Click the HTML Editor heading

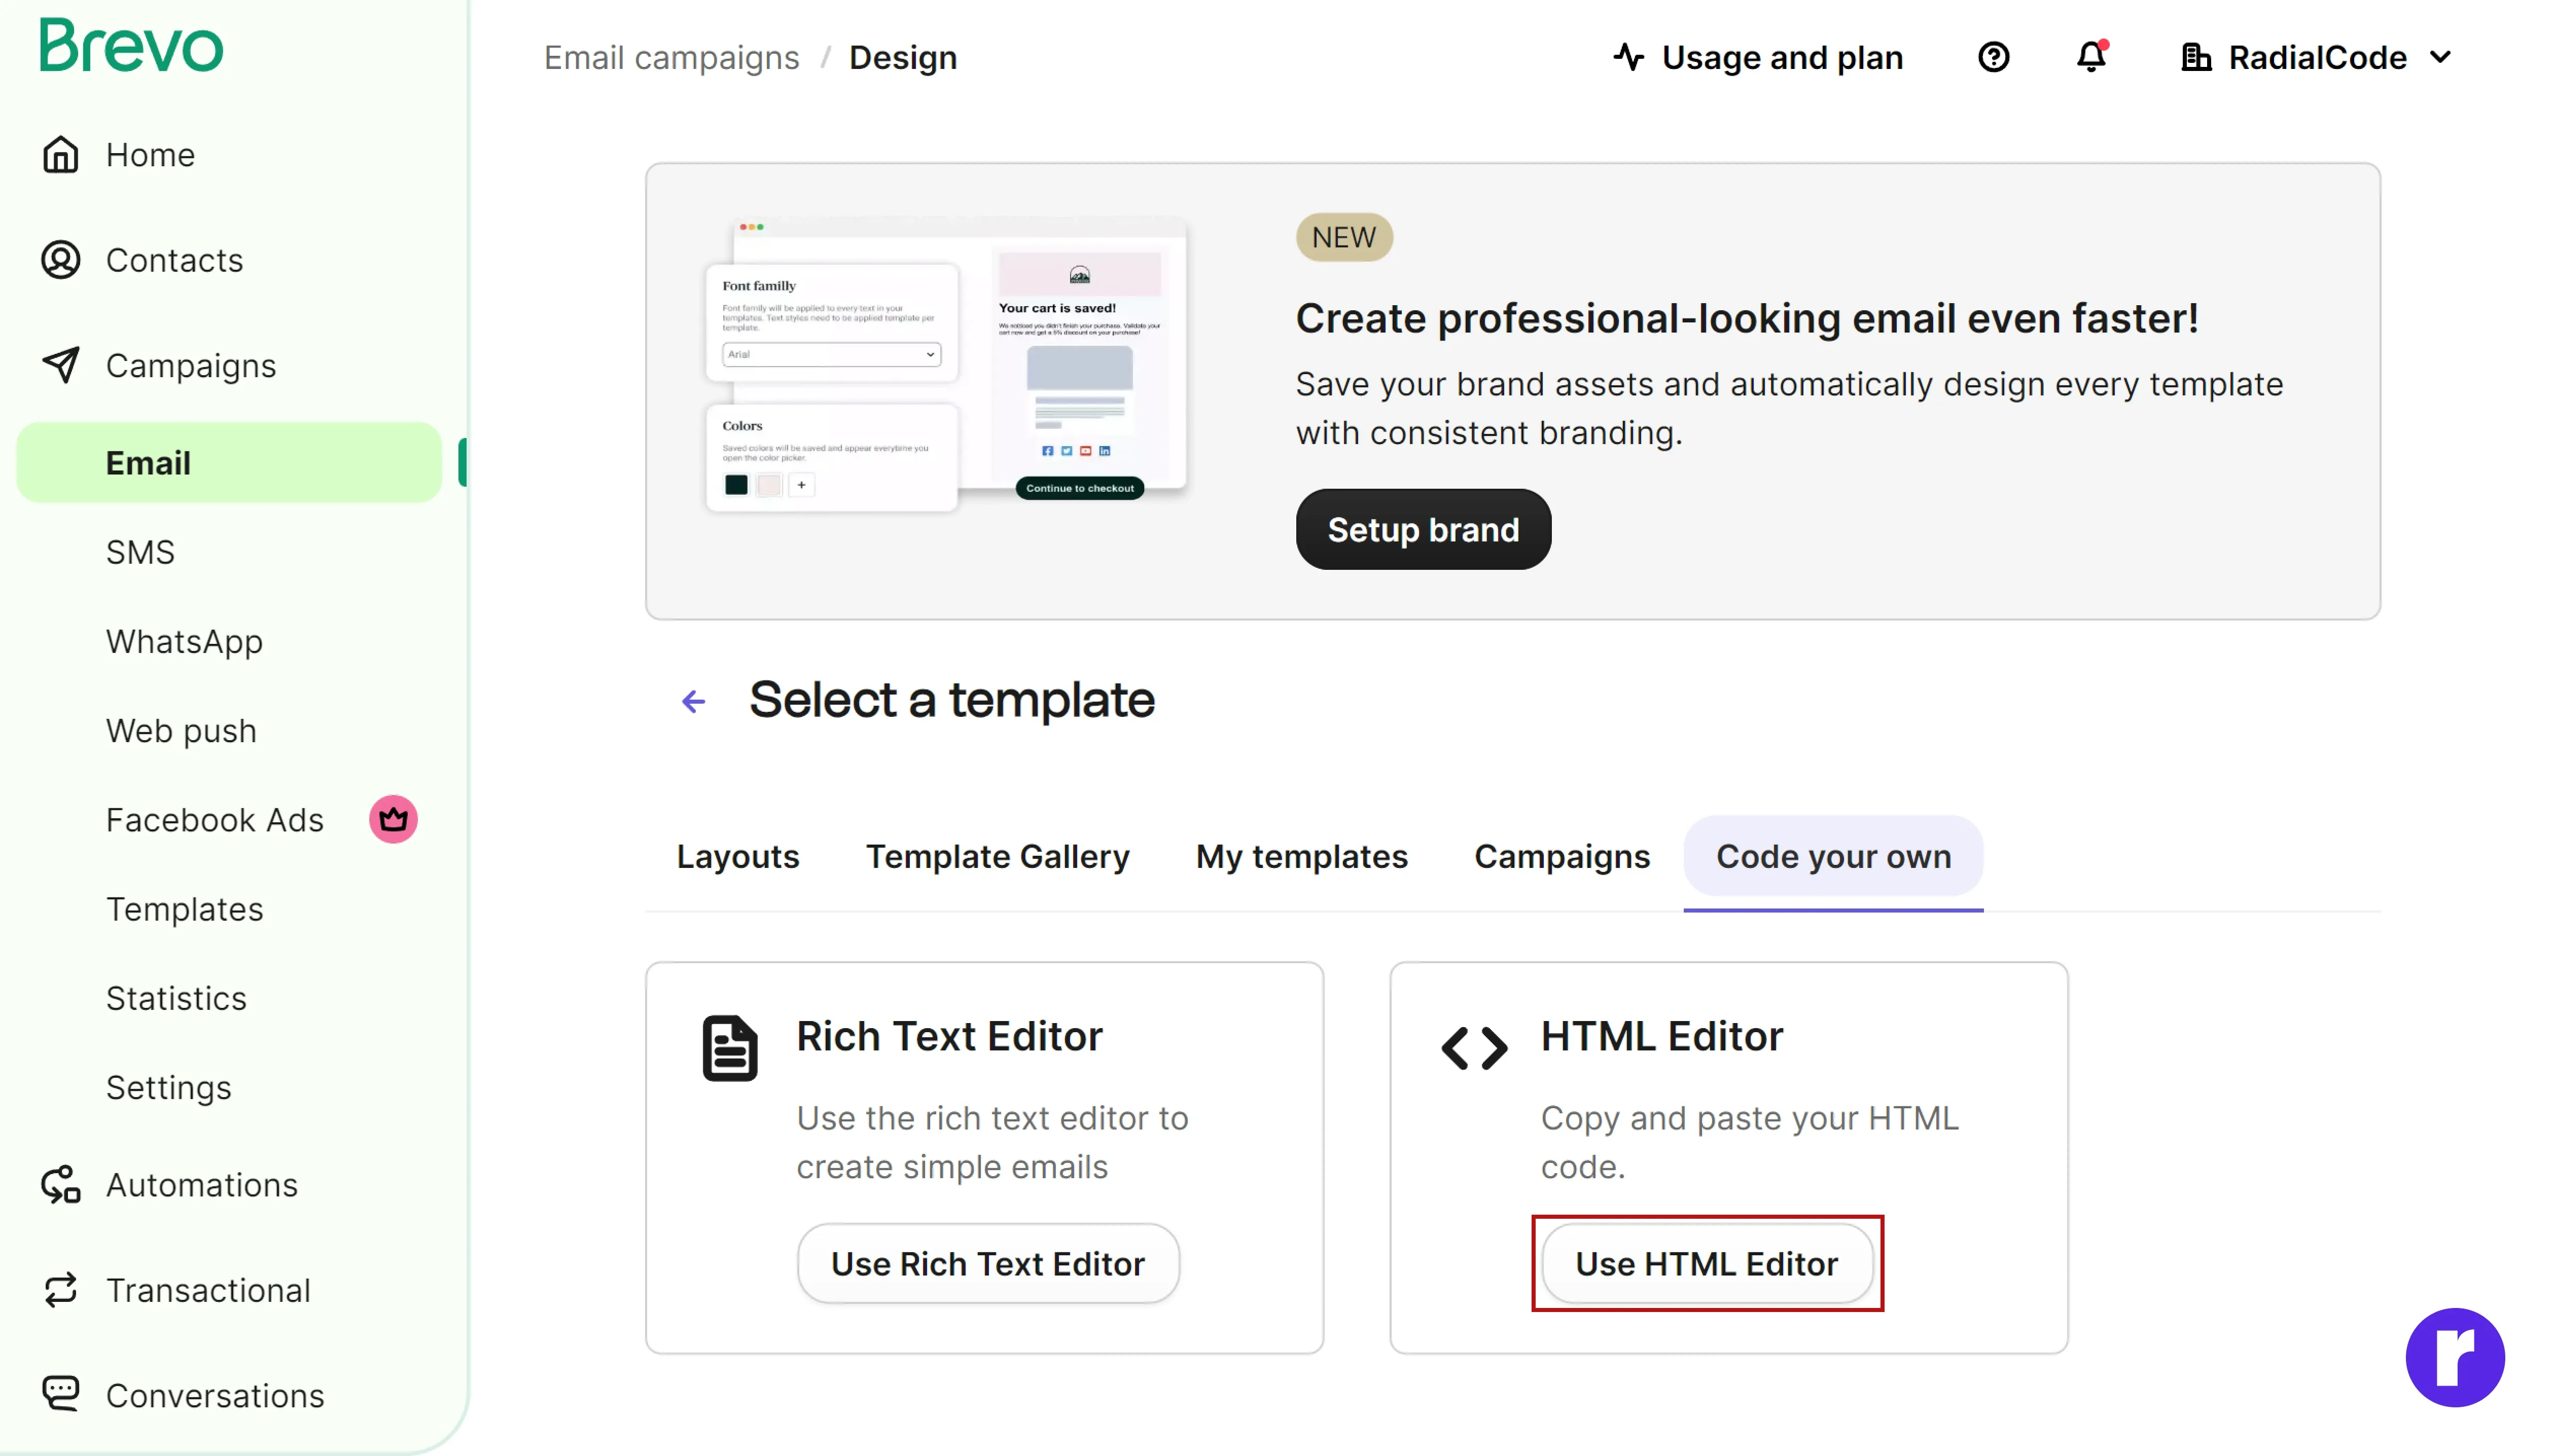tap(1660, 1035)
